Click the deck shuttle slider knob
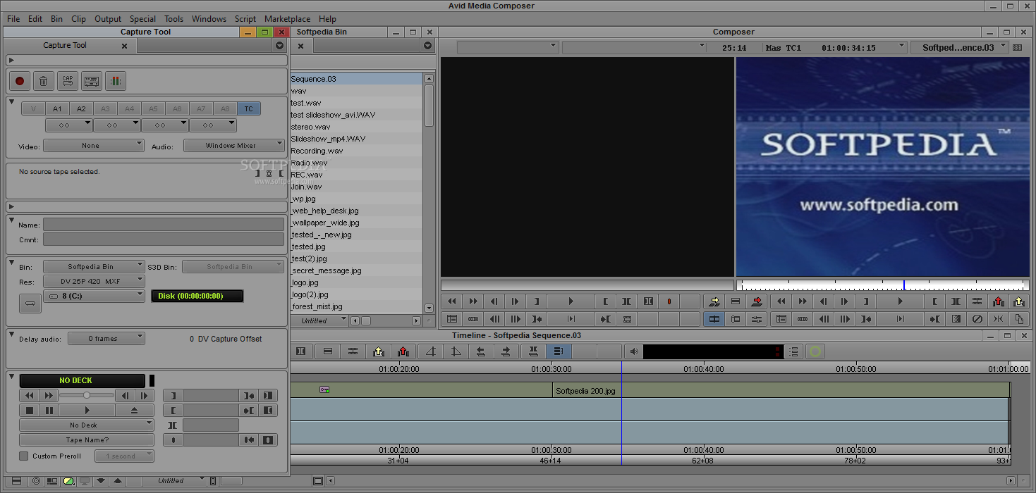 click(x=86, y=395)
